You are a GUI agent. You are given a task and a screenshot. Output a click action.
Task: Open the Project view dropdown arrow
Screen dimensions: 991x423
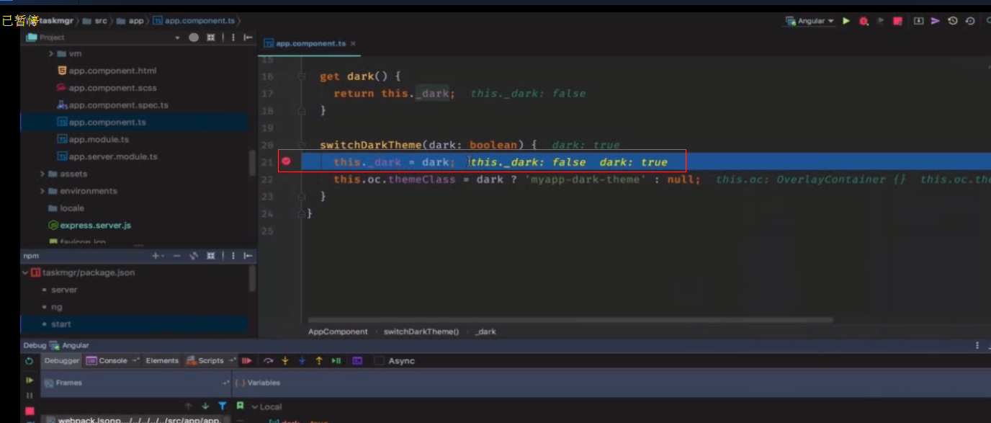[177, 37]
